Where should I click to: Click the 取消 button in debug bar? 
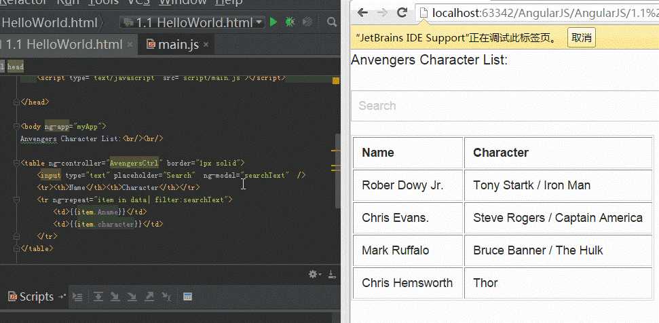coord(582,38)
